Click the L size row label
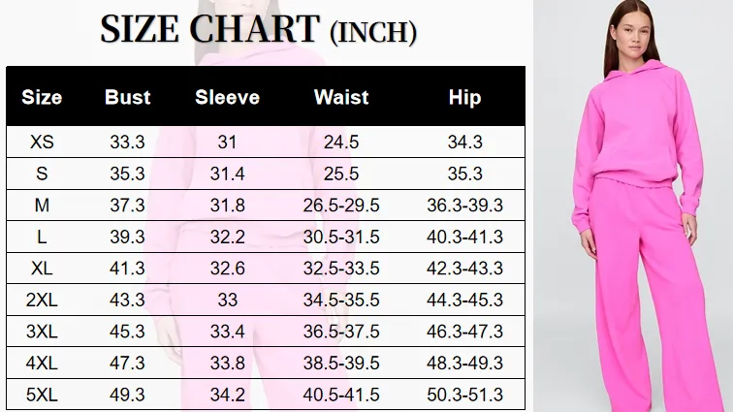Screen dimensions: 733x412 (x=42, y=238)
